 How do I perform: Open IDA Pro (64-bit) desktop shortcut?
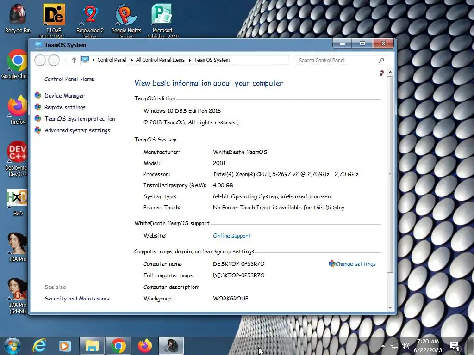17,296
